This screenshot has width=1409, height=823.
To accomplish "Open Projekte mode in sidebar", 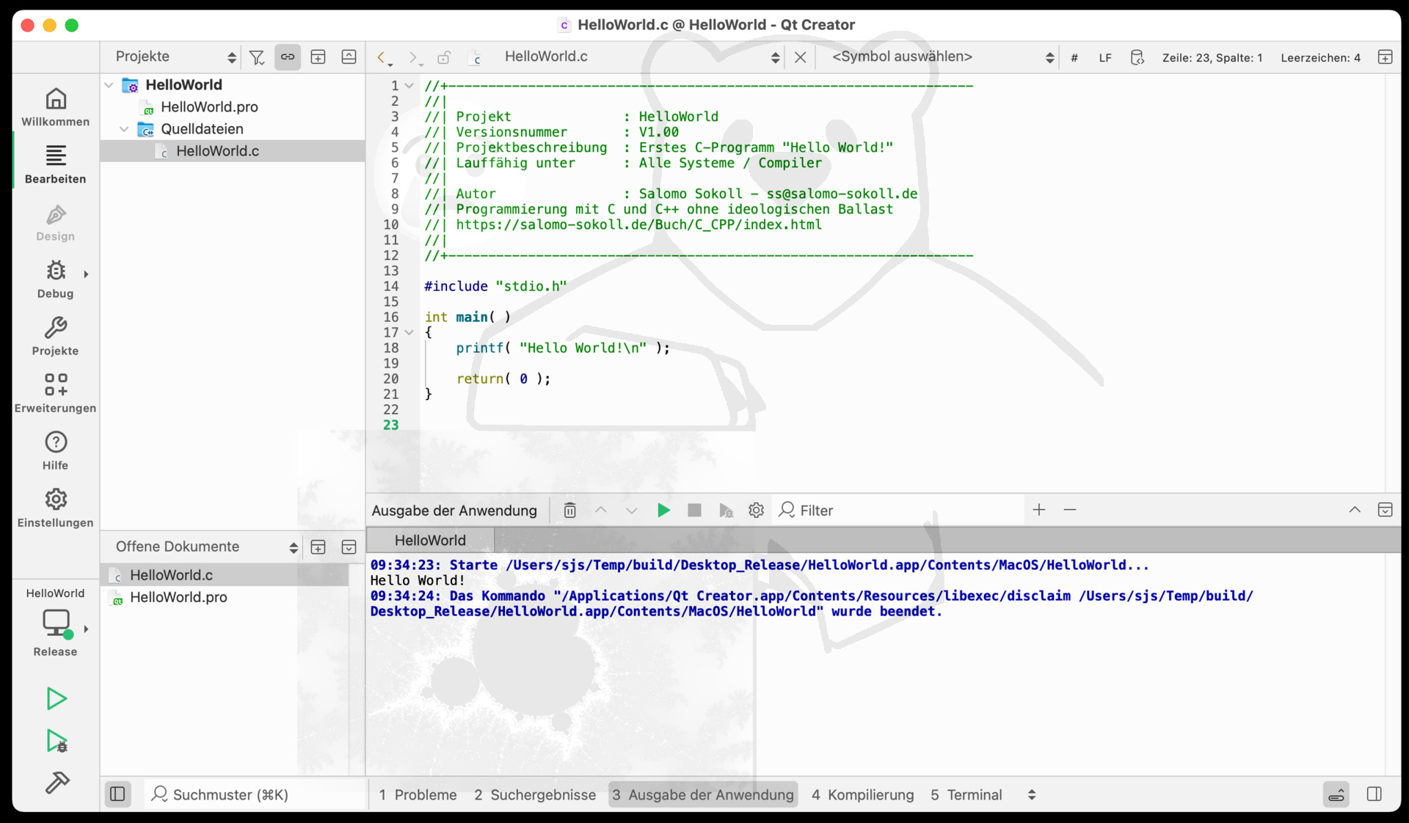I will [x=56, y=336].
